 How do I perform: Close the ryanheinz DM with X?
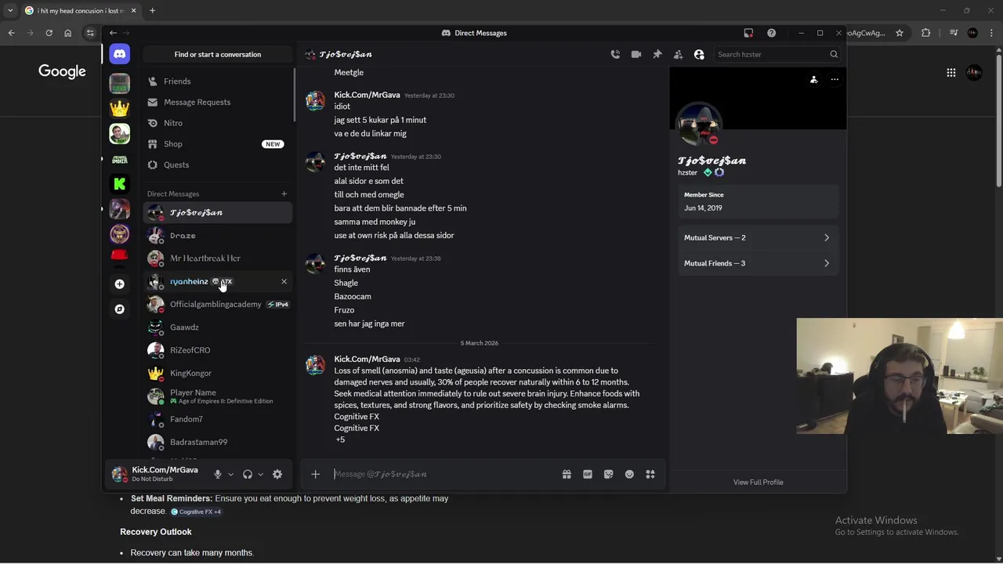coord(284,281)
